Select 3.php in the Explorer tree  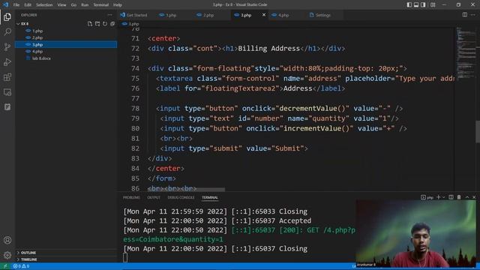pos(66,45)
